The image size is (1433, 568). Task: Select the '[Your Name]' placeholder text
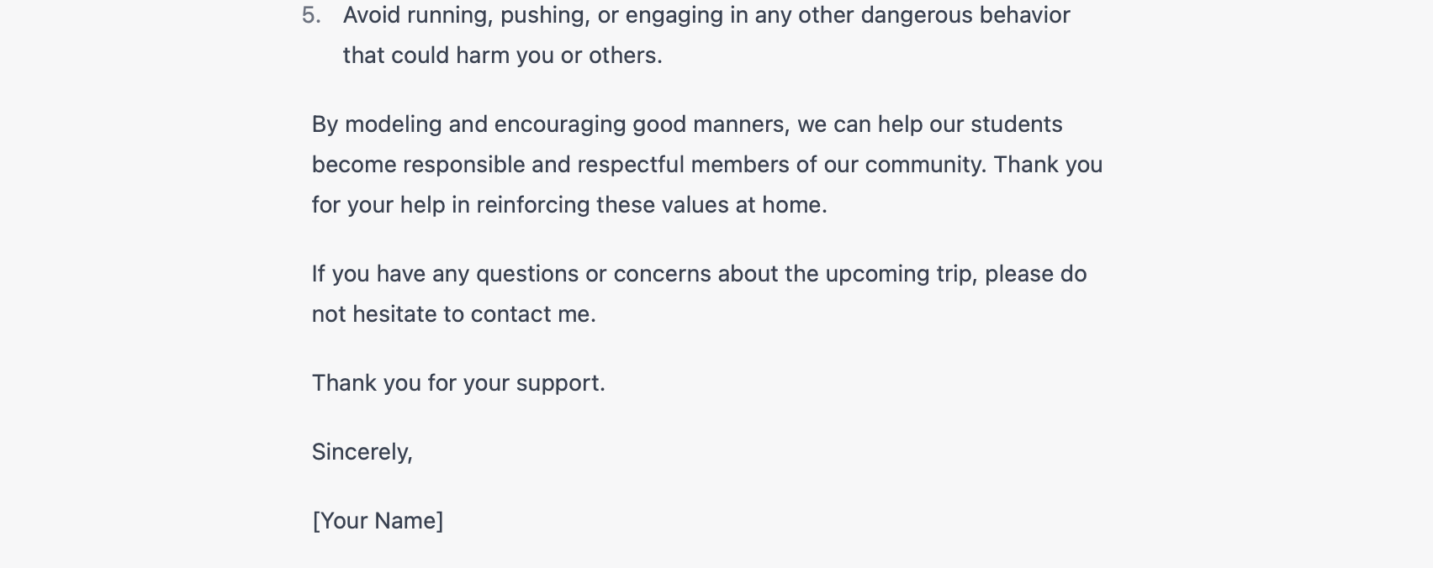[378, 521]
